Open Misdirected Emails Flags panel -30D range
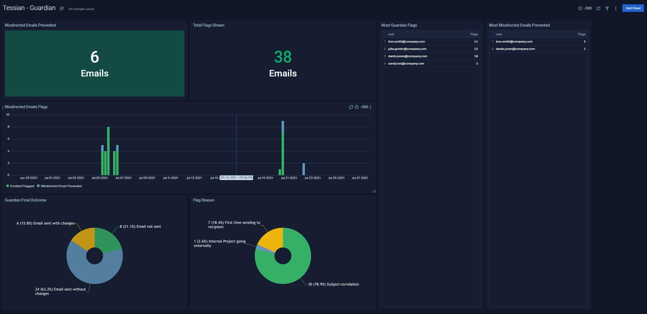 point(364,107)
